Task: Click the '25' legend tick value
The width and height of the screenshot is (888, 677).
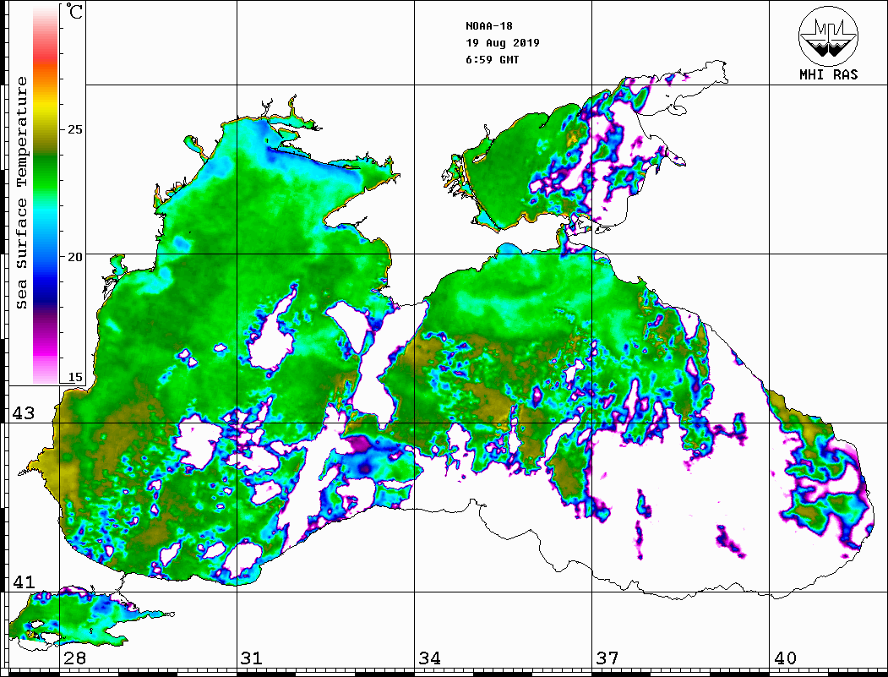Action: pyautogui.click(x=74, y=129)
